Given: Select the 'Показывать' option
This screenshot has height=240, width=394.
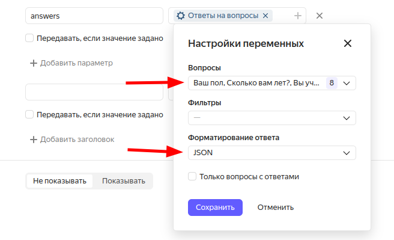Looking at the screenshot, I should (x=123, y=181).
